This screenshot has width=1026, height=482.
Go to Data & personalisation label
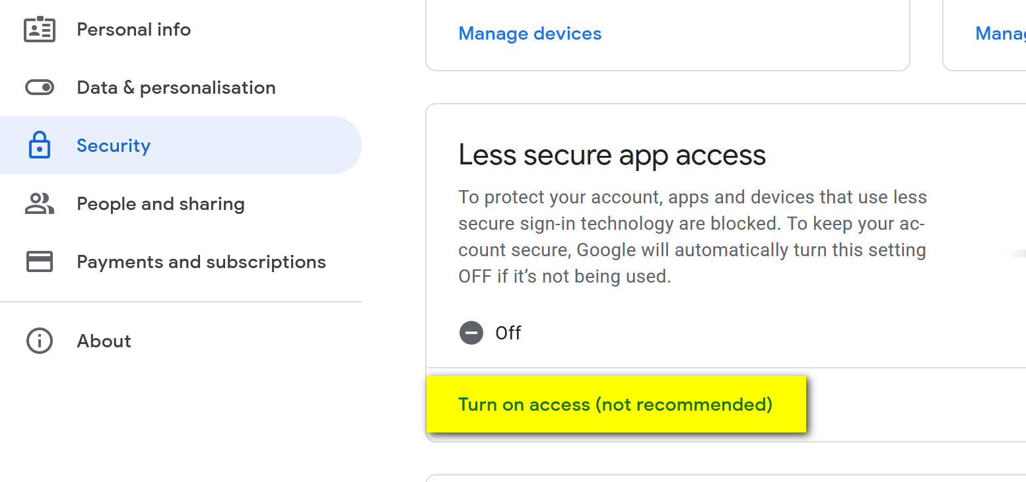pyautogui.click(x=176, y=88)
